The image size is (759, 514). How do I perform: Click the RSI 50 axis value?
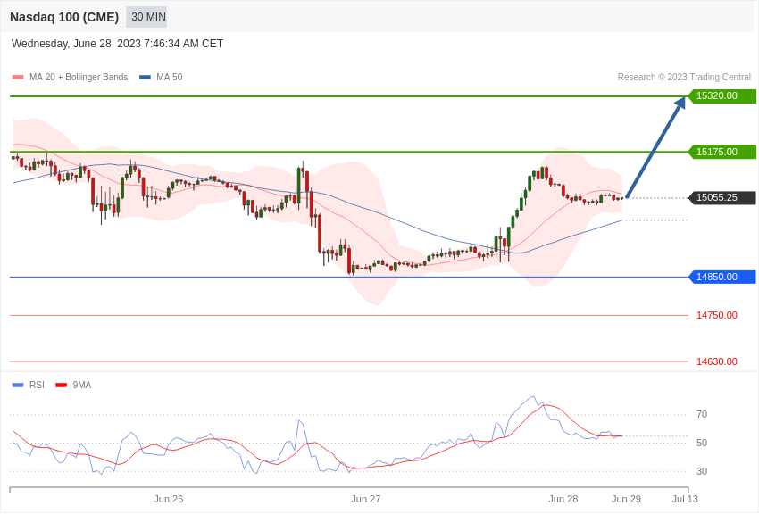702,443
